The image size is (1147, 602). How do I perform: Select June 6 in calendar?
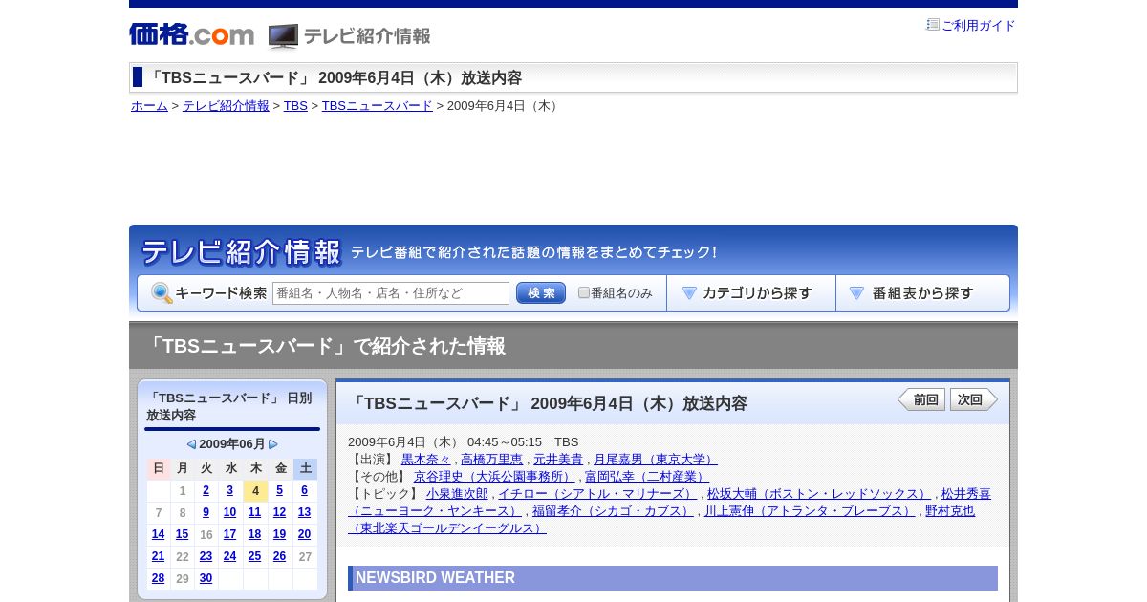(304, 490)
